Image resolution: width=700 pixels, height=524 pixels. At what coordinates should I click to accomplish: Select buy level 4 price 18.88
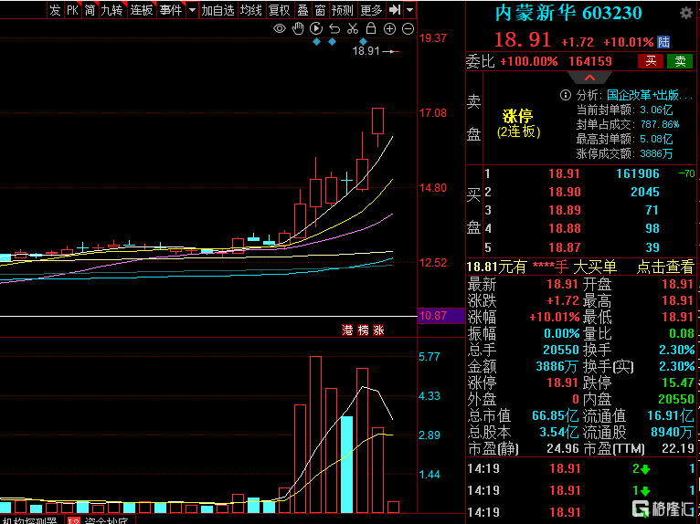pos(564,228)
